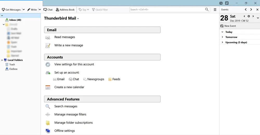Collapse the Today events section
Viewport: 260px width, 135px height.
(222, 32)
